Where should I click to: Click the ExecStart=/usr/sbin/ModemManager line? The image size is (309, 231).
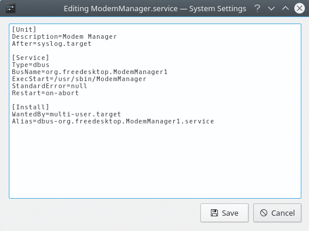coord(79,79)
